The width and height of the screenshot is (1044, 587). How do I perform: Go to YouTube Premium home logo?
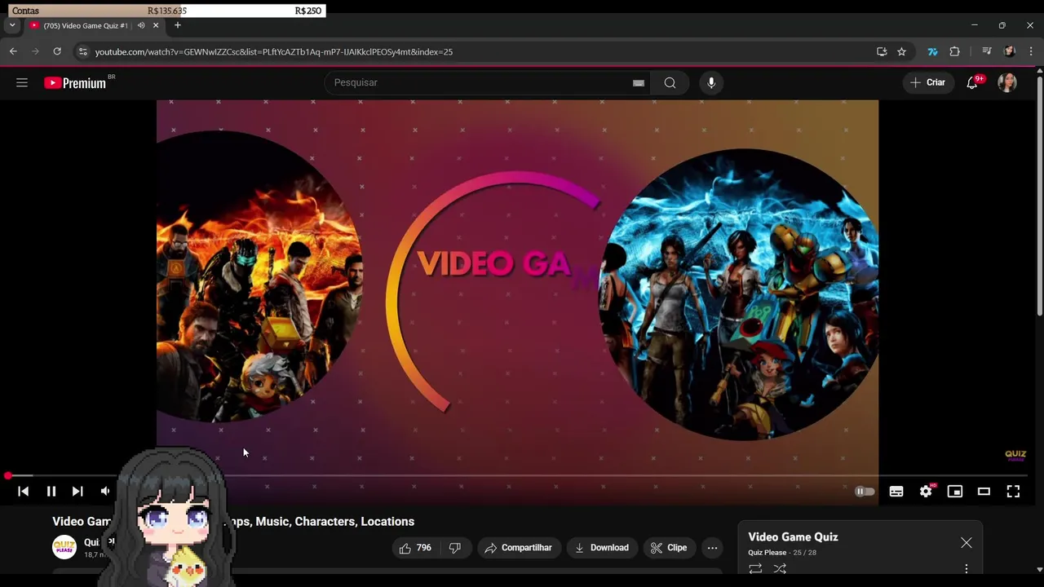click(75, 82)
